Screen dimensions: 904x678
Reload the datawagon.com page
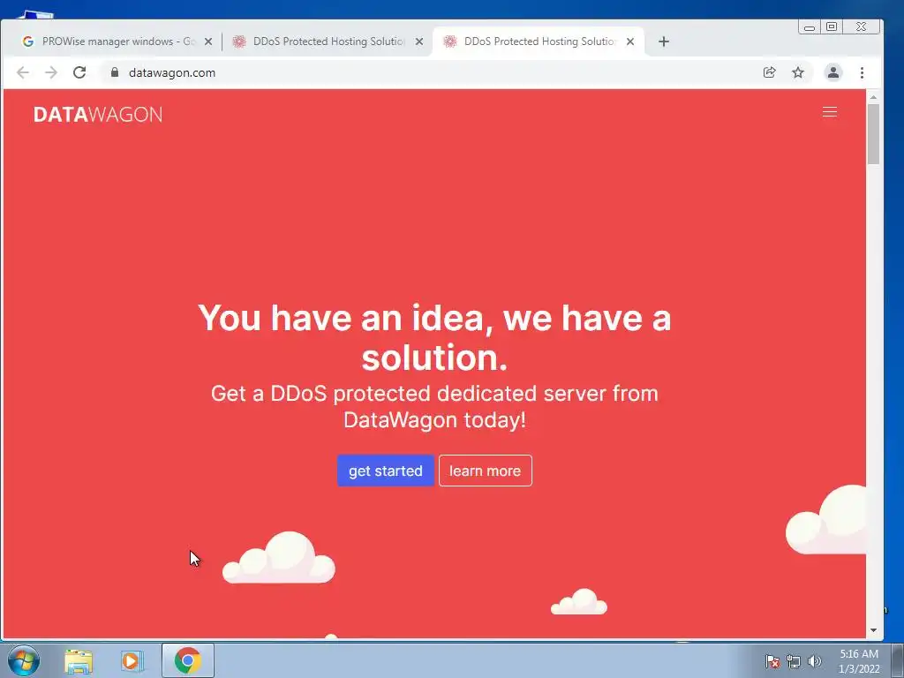coord(79,72)
